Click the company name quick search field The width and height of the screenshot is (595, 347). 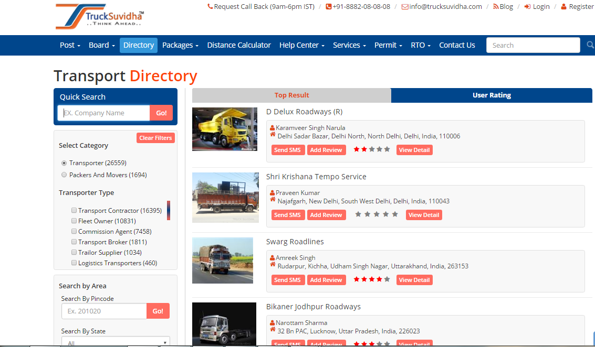point(103,113)
